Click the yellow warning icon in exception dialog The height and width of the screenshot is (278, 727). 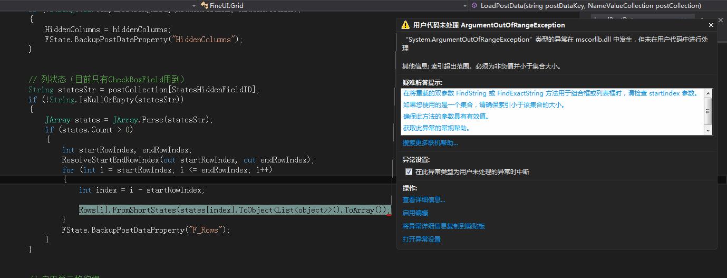point(405,25)
